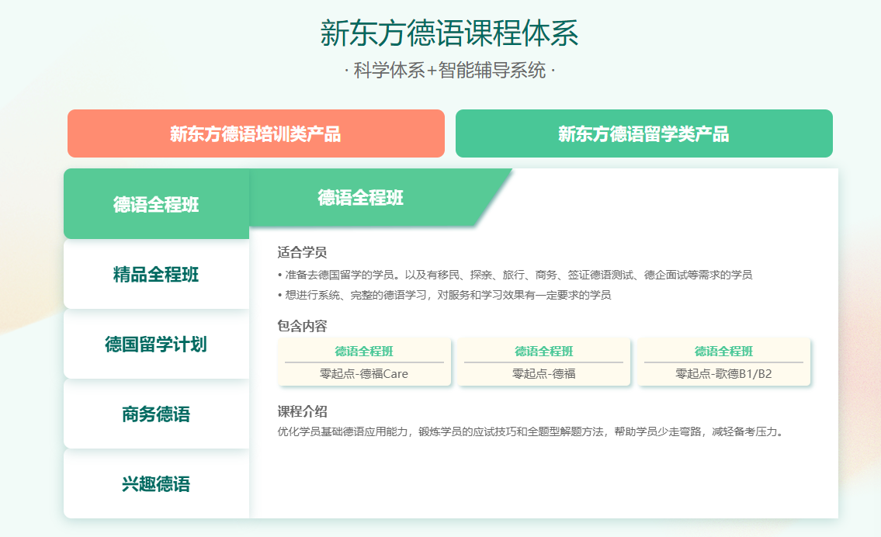The width and height of the screenshot is (881, 537).
Task: Click the course description starting with 优化学员基础德语
Action: coord(531,431)
